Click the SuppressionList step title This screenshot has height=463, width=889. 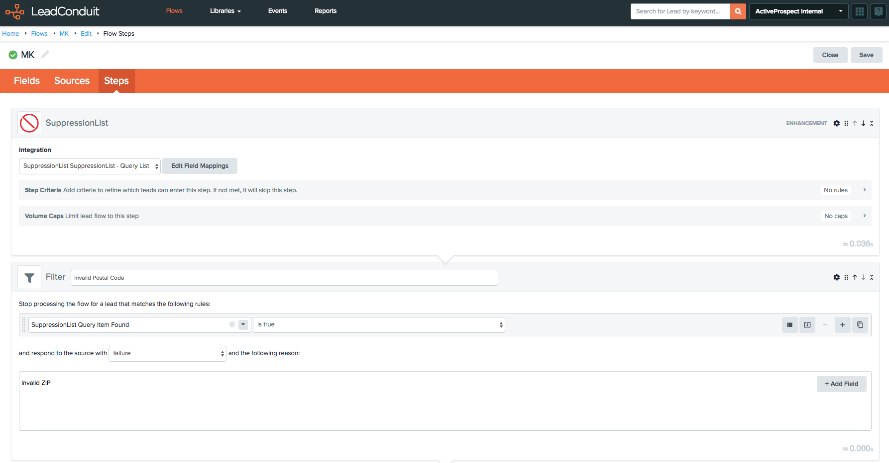tap(77, 123)
